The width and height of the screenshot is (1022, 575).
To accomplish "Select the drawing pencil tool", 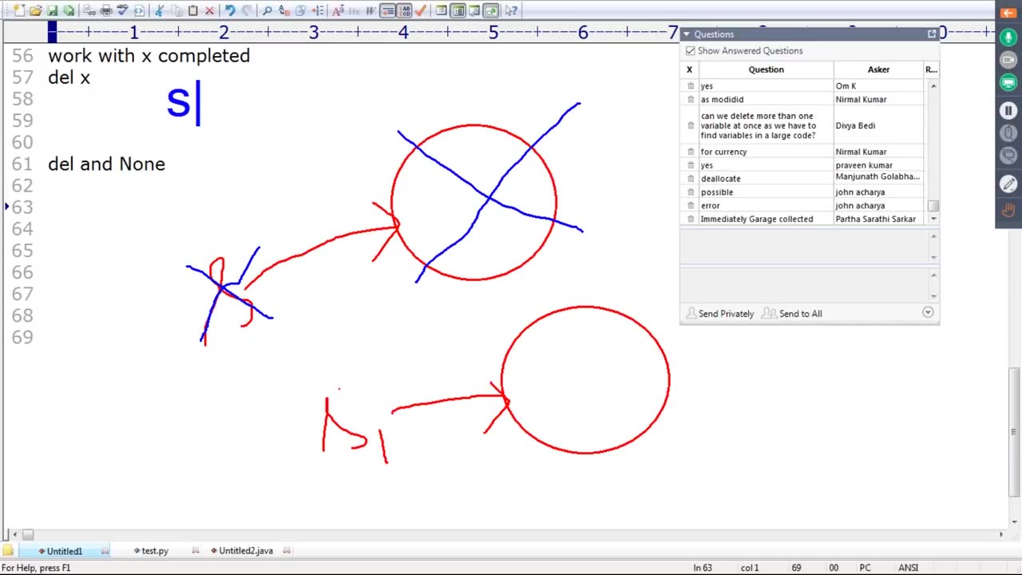I will (x=1008, y=184).
